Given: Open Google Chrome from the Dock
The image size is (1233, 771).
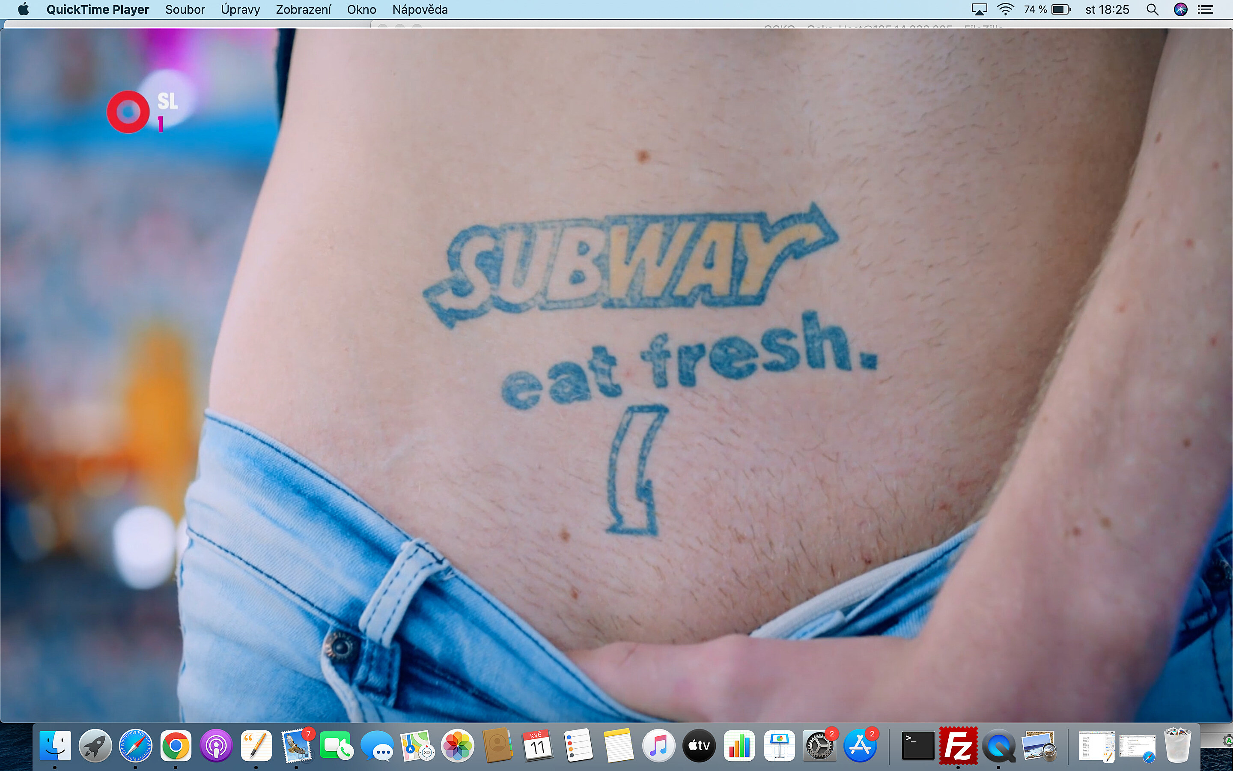Looking at the screenshot, I should tap(176, 745).
